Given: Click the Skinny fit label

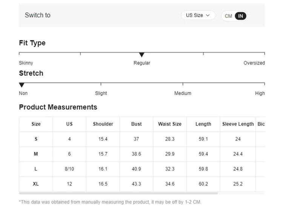Looking at the screenshot, I should [26, 63].
